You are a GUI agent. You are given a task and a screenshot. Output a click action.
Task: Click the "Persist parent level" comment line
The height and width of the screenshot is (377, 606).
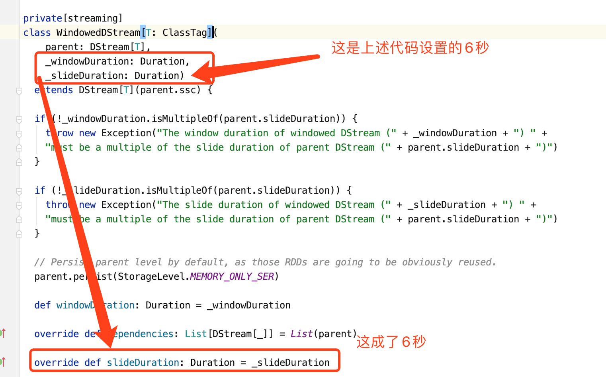coord(265,262)
